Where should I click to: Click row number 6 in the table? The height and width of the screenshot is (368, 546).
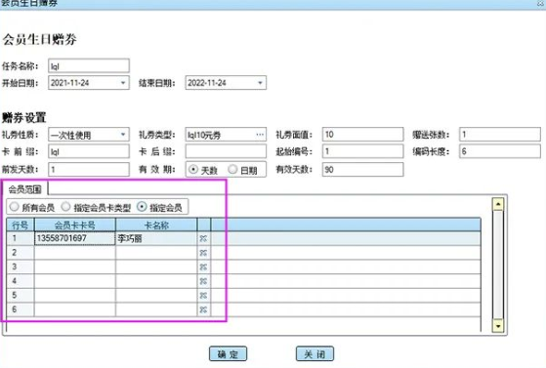click(x=21, y=309)
